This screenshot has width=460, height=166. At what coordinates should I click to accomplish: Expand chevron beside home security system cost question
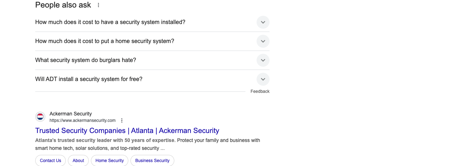tap(263, 41)
